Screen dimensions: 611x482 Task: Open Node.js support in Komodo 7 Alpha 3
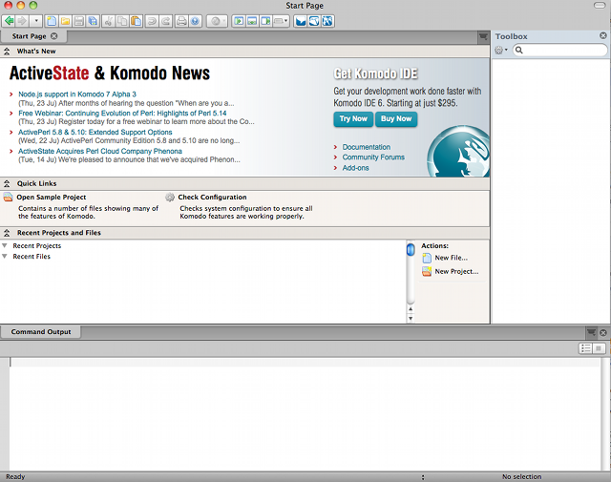[x=77, y=94]
